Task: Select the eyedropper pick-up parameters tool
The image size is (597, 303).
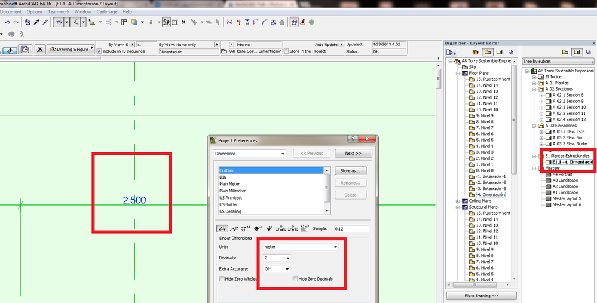Action: 36,22
